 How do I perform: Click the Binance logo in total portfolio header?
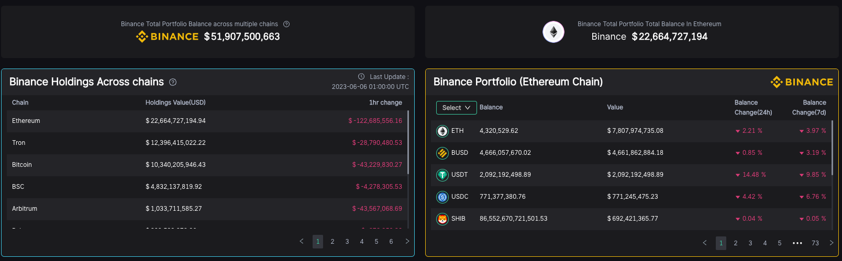pos(167,37)
